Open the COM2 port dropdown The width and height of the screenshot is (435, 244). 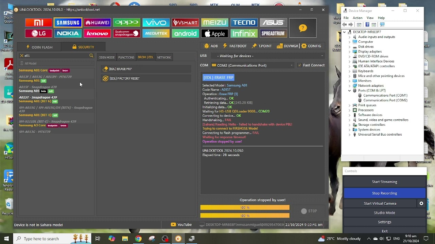click(x=253, y=65)
